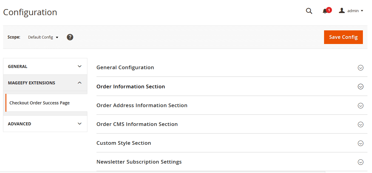Expand Order Address Information circle arrow icon

click(x=360, y=106)
